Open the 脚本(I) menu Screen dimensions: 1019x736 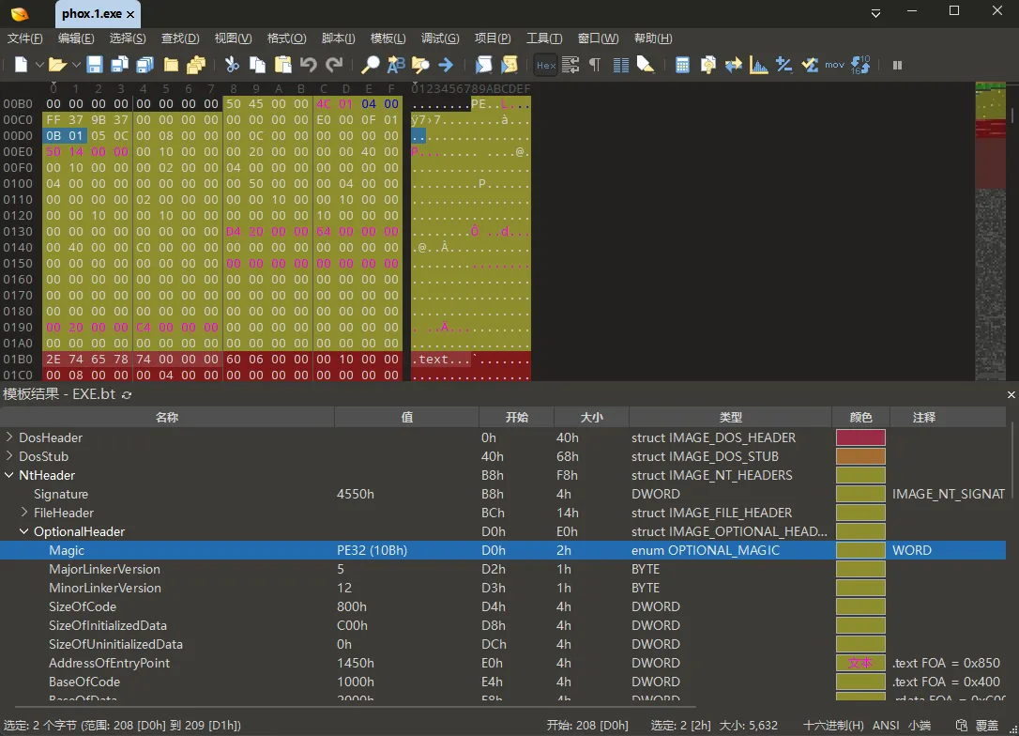point(338,38)
